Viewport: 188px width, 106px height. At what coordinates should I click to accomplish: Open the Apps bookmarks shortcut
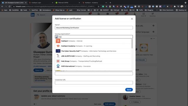coord(4,10)
